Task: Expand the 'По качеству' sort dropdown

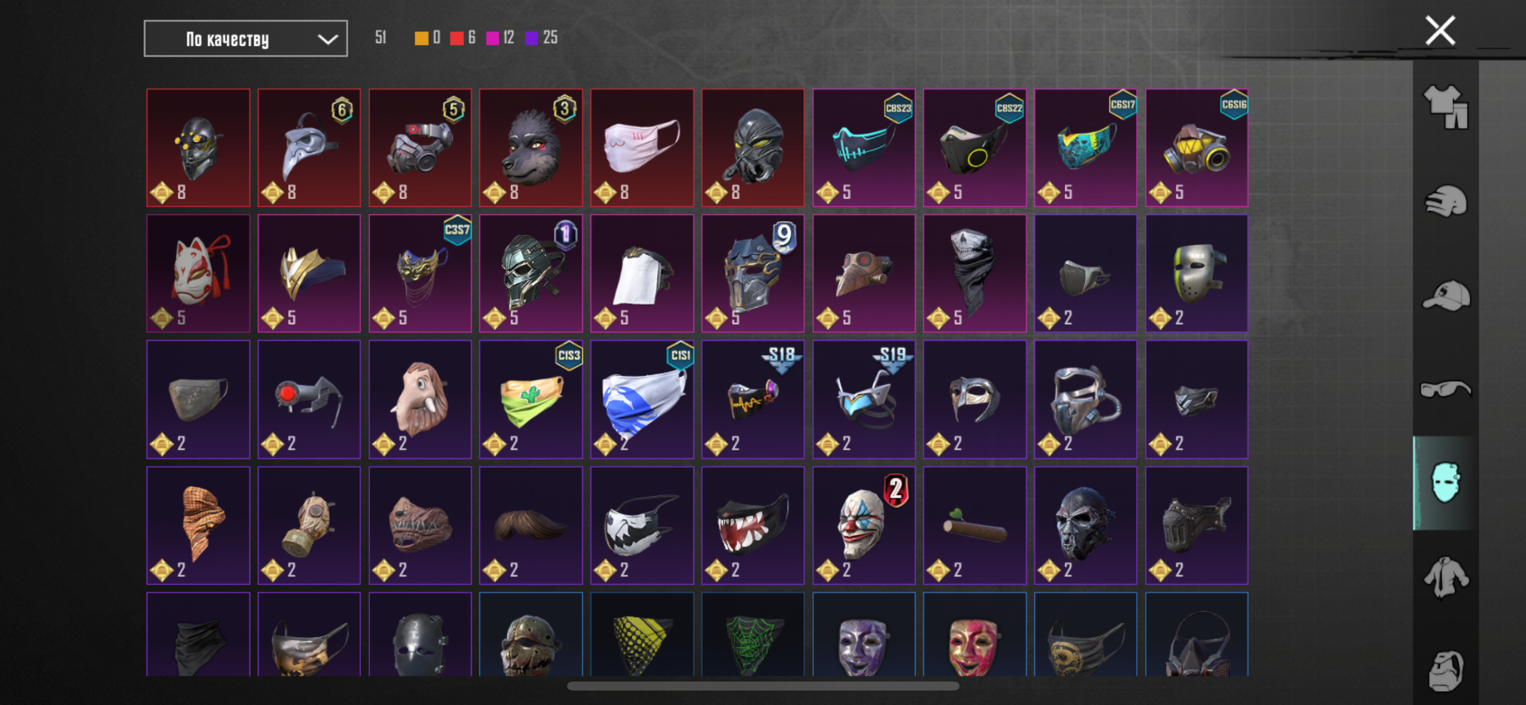Action: 245,39
